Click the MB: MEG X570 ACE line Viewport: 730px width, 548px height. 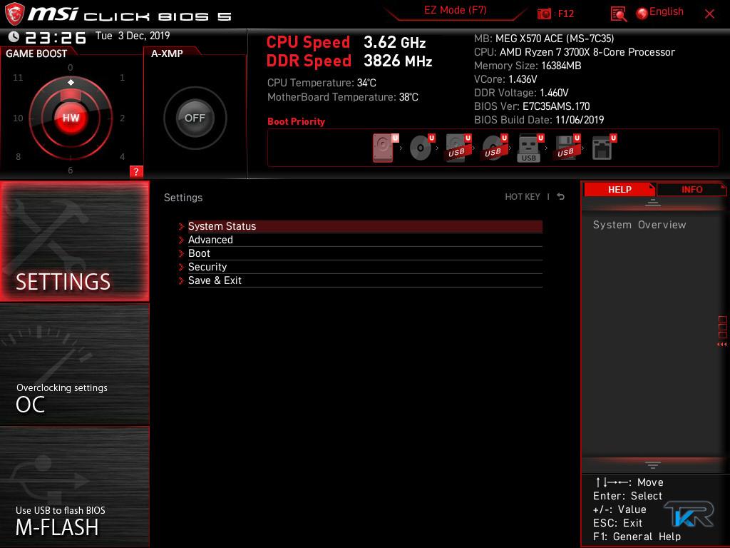coord(544,39)
